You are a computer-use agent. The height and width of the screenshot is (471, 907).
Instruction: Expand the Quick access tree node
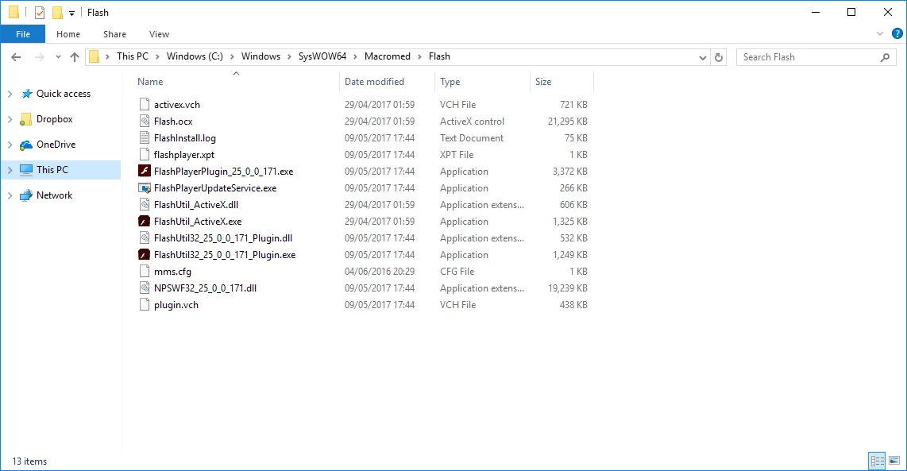(10, 94)
